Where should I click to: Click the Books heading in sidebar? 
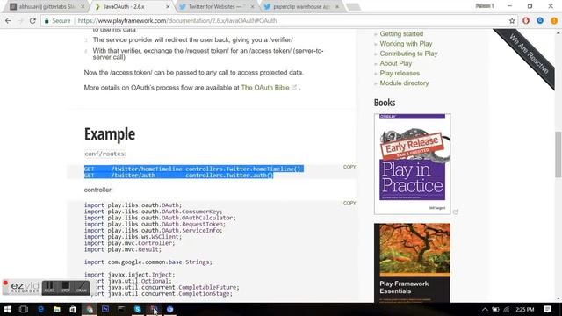385,103
